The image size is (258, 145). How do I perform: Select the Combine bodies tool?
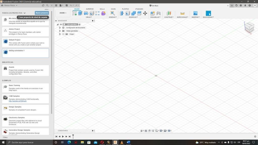tap(134, 13)
